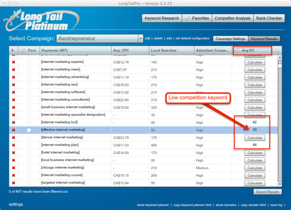Open the Select Campaign dropdown

pyautogui.click(x=140, y=39)
